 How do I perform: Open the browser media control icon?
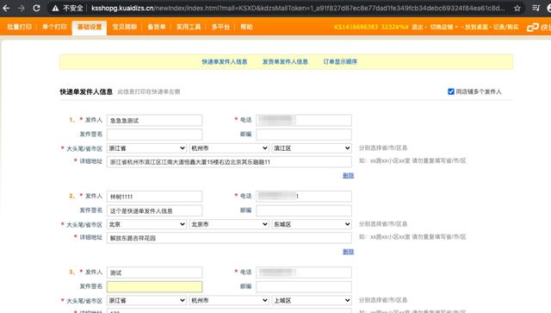536,8
